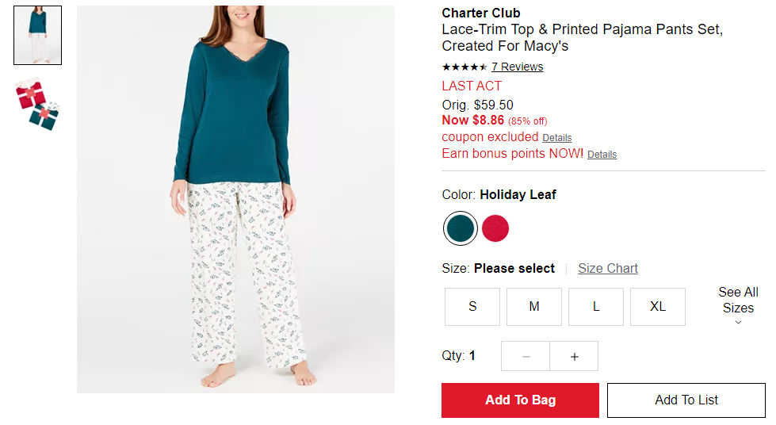Pick size XL
The image size is (776, 425).
658,307
